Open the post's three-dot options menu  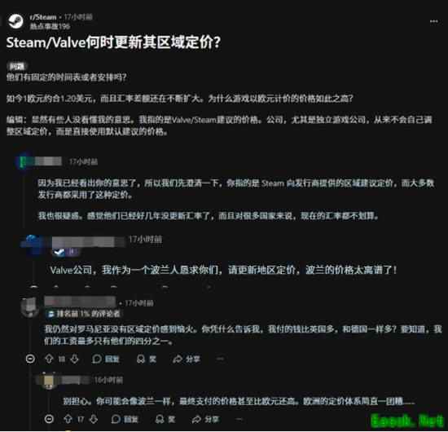click(433, 21)
